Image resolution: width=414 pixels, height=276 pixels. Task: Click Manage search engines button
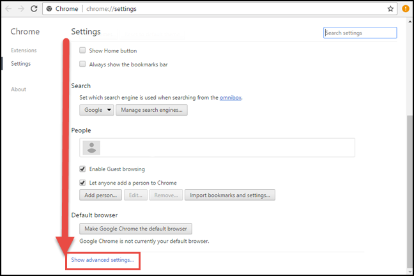(151, 110)
